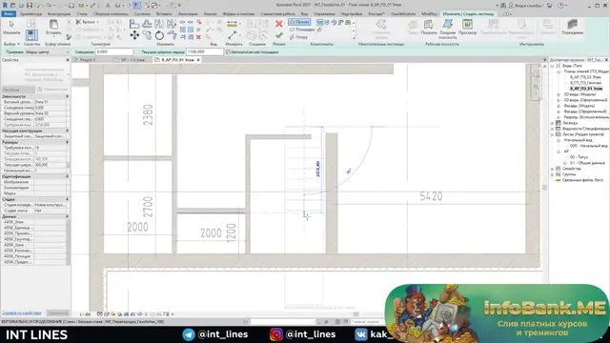Toggle Automatic landing checkbox
The width and height of the screenshot is (610, 343).
tap(229, 51)
